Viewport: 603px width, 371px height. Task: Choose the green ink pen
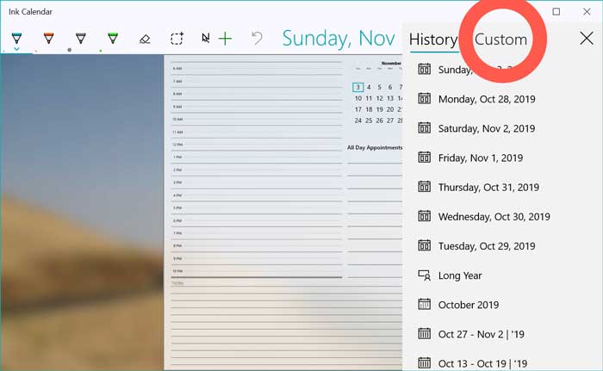pyautogui.click(x=113, y=37)
